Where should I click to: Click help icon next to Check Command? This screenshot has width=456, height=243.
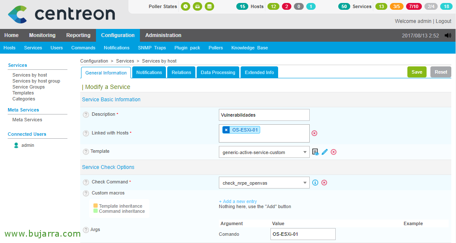86,183
